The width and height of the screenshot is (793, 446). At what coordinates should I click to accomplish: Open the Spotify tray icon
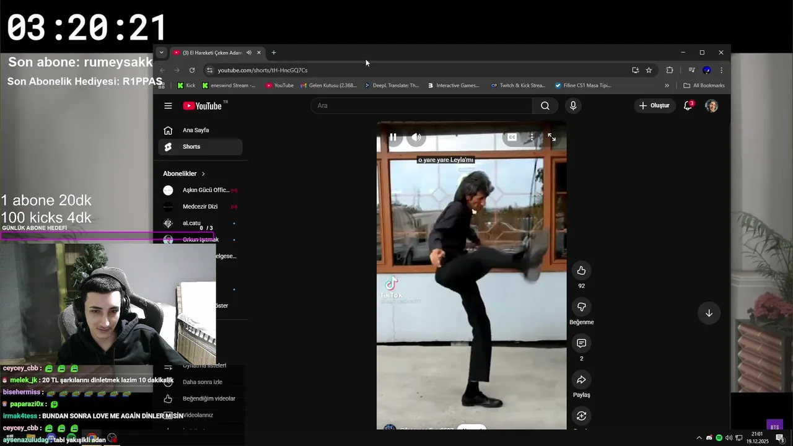pyautogui.click(x=719, y=438)
